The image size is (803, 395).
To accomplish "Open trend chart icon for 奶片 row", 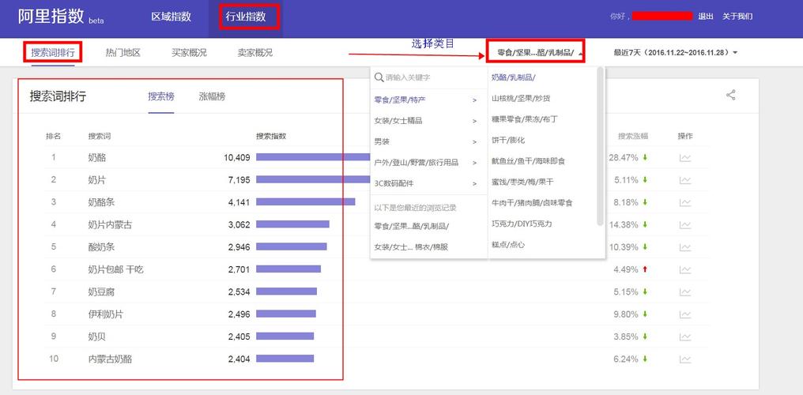I will [684, 180].
